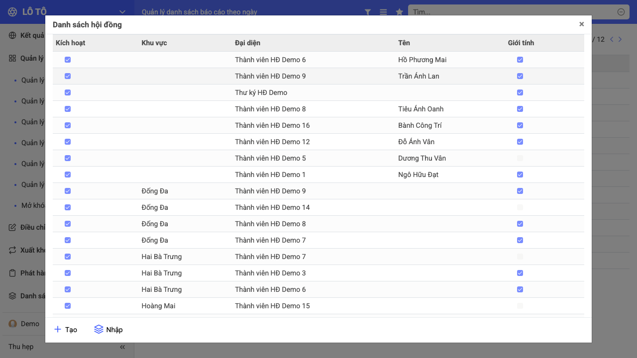Click the Nhập import button
Screen dimensions: 637x358
[108, 330]
